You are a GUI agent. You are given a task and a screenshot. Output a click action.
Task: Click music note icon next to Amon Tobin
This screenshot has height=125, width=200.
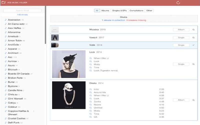pyautogui.click(x=5, y=40)
